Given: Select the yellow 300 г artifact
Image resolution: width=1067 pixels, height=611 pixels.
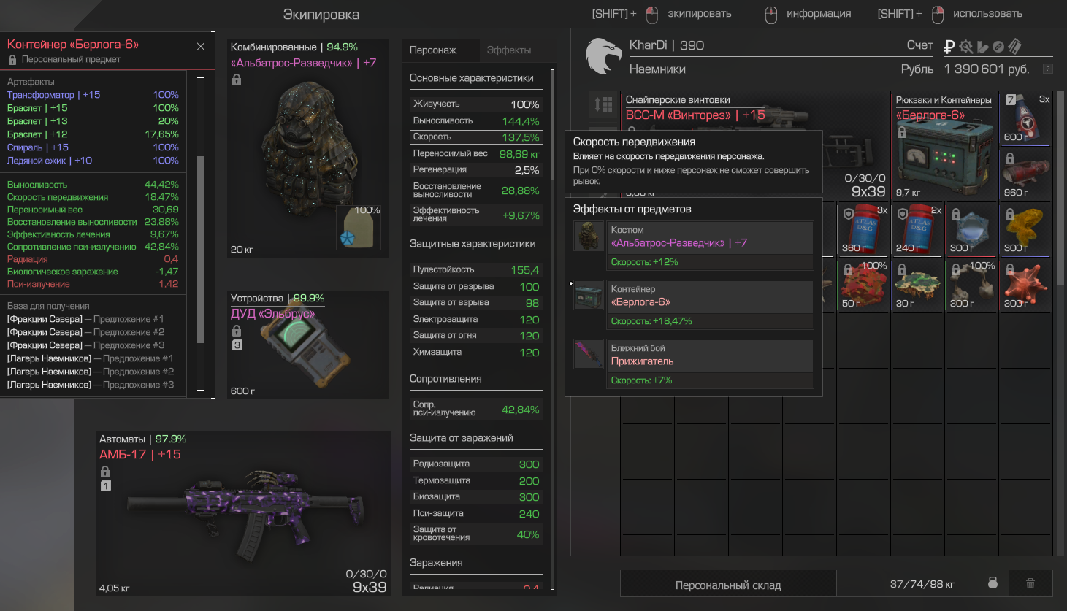Looking at the screenshot, I should 1025,228.
